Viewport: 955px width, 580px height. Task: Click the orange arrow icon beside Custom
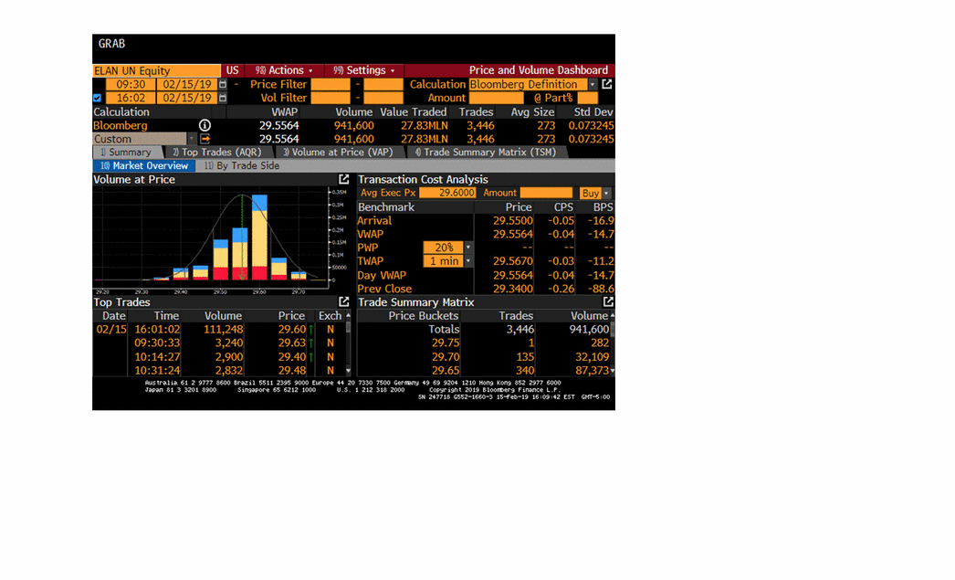point(205,139)
